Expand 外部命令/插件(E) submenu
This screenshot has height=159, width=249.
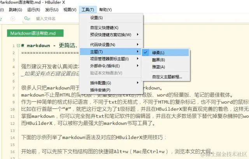point(111,66)
